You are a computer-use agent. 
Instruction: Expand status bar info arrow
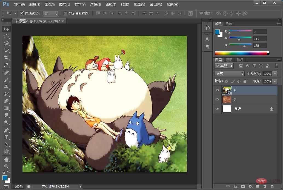click(81, 186)
